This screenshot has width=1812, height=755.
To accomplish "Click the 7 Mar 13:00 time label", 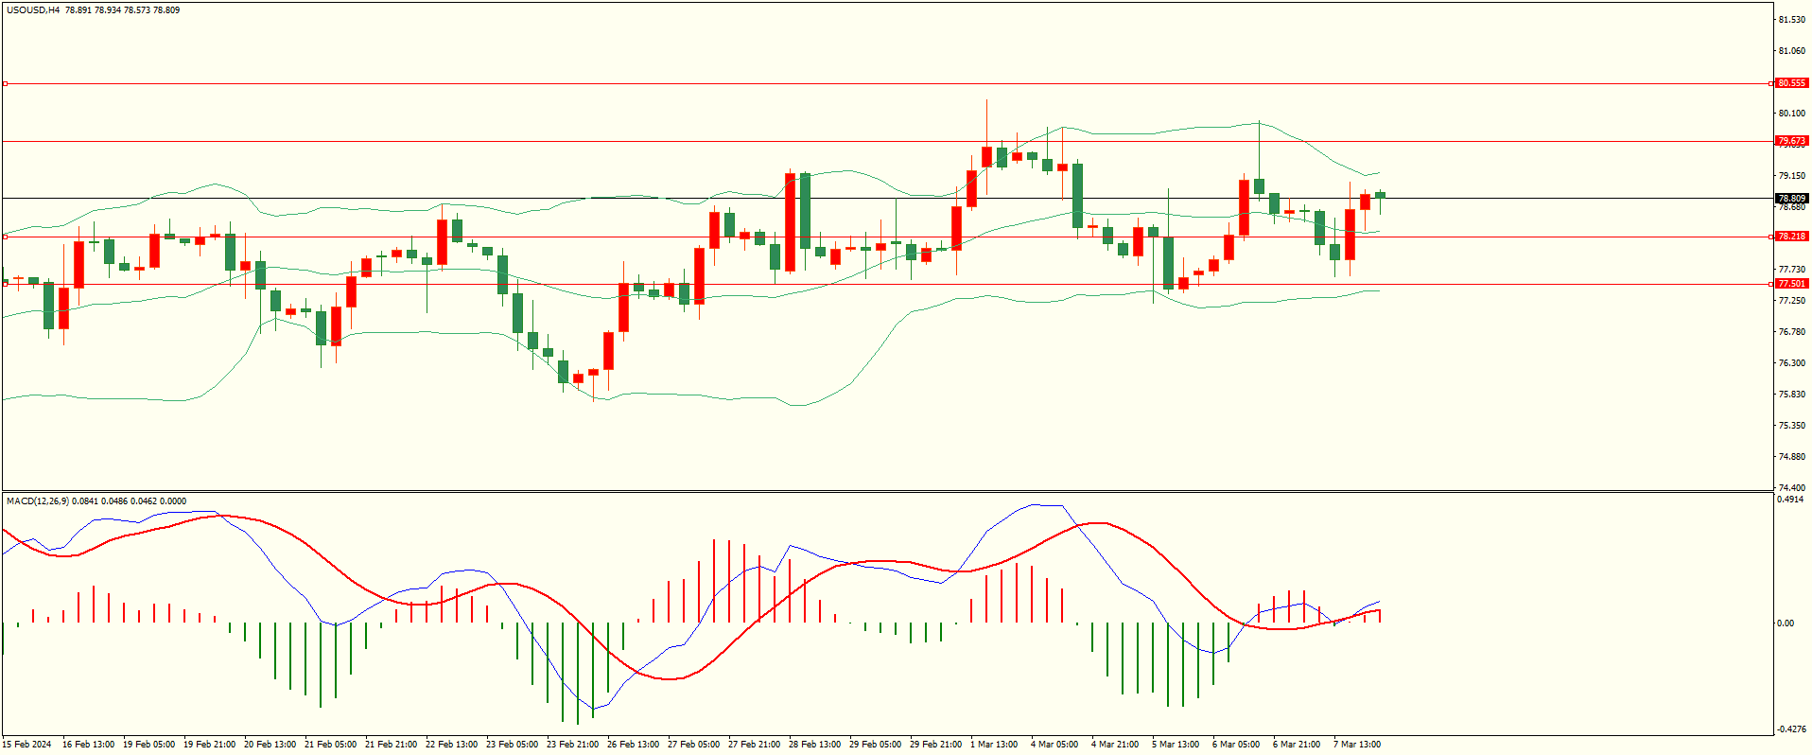I will (1356, 745).
